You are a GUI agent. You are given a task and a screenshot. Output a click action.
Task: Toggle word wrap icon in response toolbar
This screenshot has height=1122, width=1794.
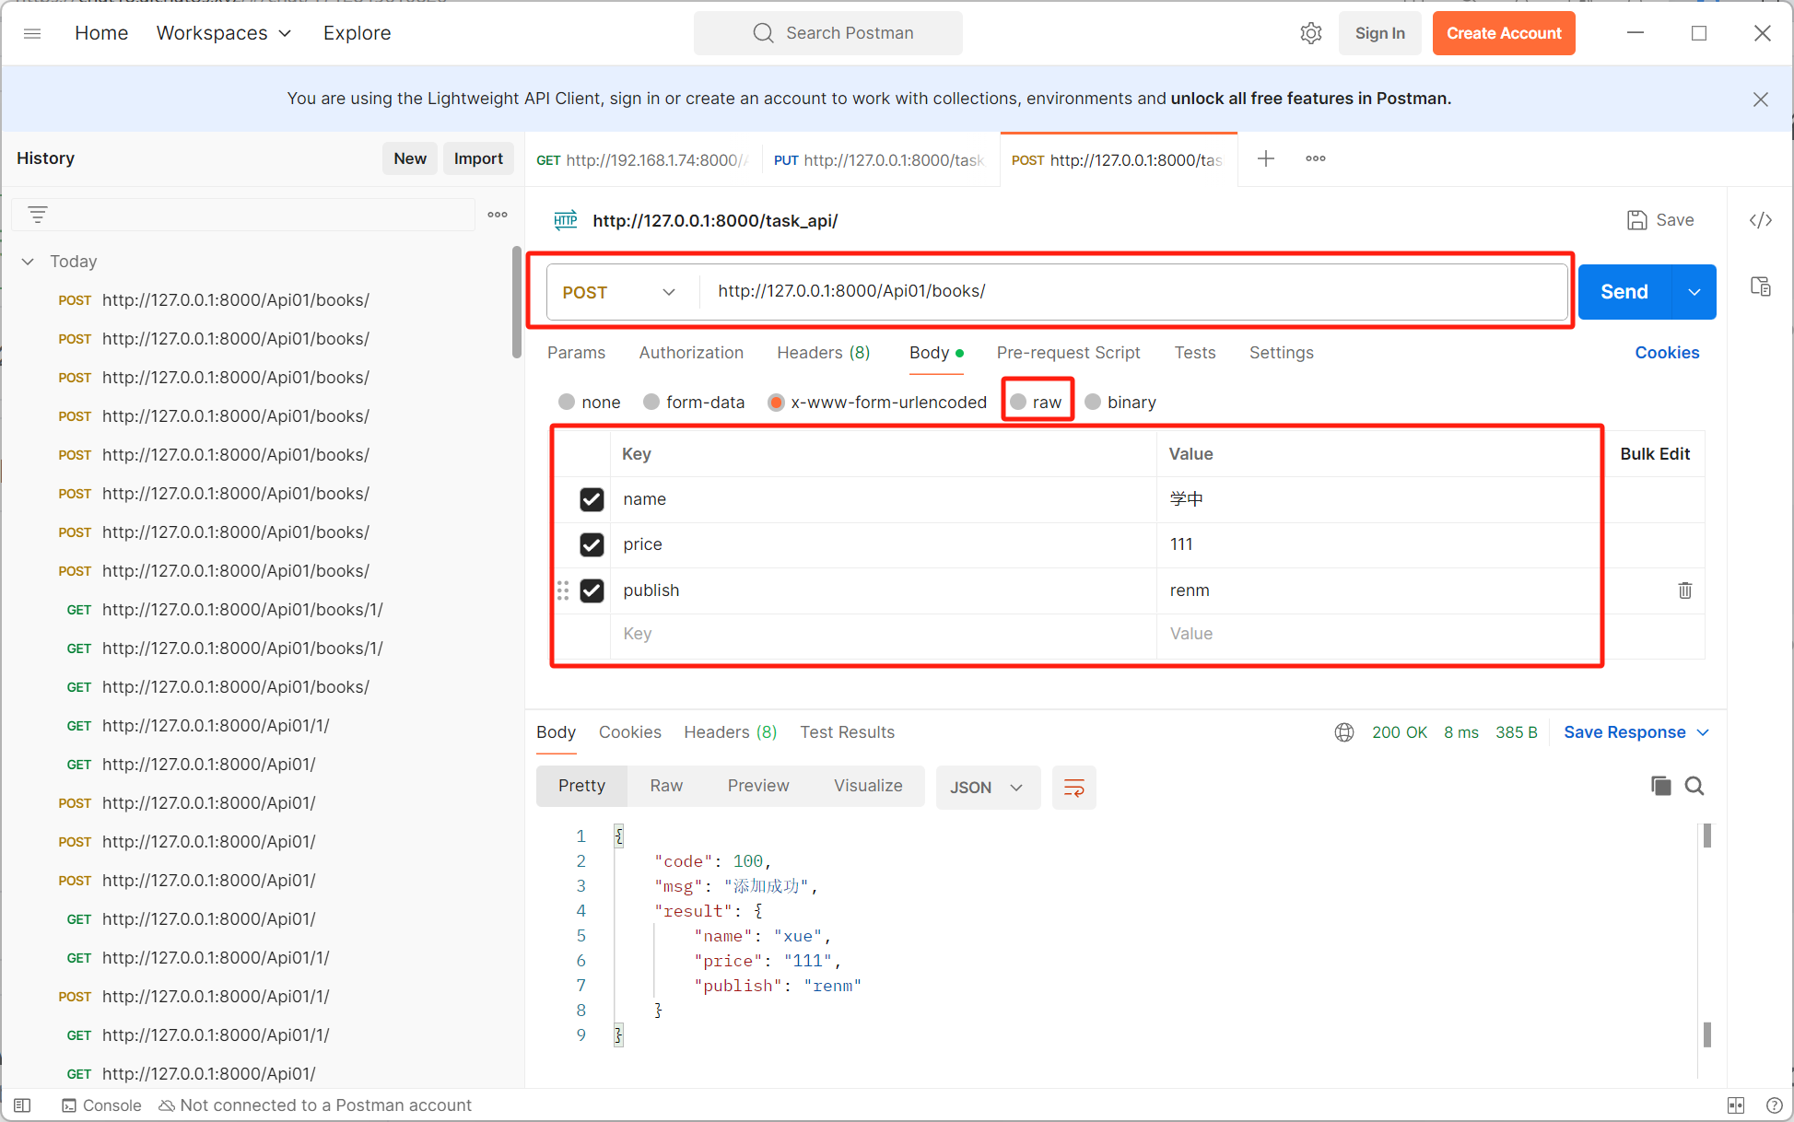coord(1073,788)
